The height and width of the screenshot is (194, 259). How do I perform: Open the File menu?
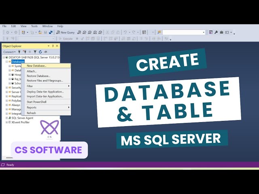[4, 26]
